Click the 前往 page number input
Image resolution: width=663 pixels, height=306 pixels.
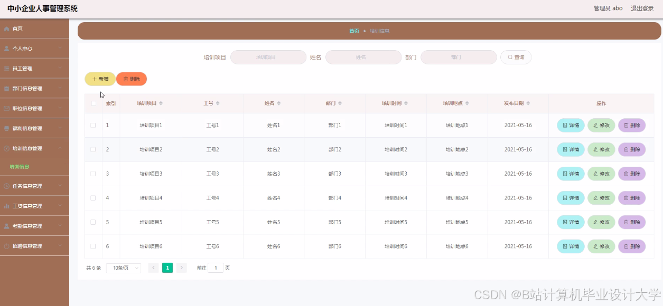[x=216, y=268]
